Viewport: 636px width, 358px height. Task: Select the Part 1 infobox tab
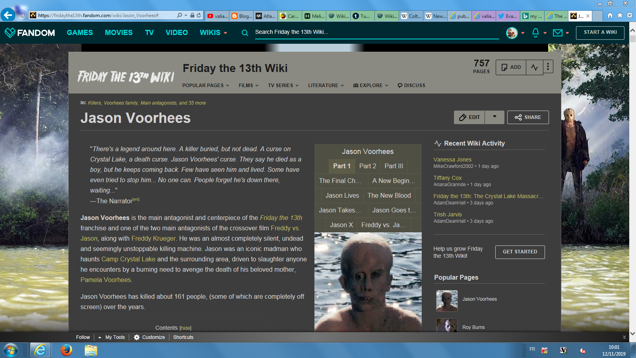point(342,166)
